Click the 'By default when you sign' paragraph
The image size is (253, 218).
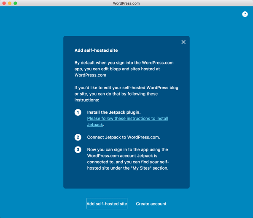click(x=124, y=69)
